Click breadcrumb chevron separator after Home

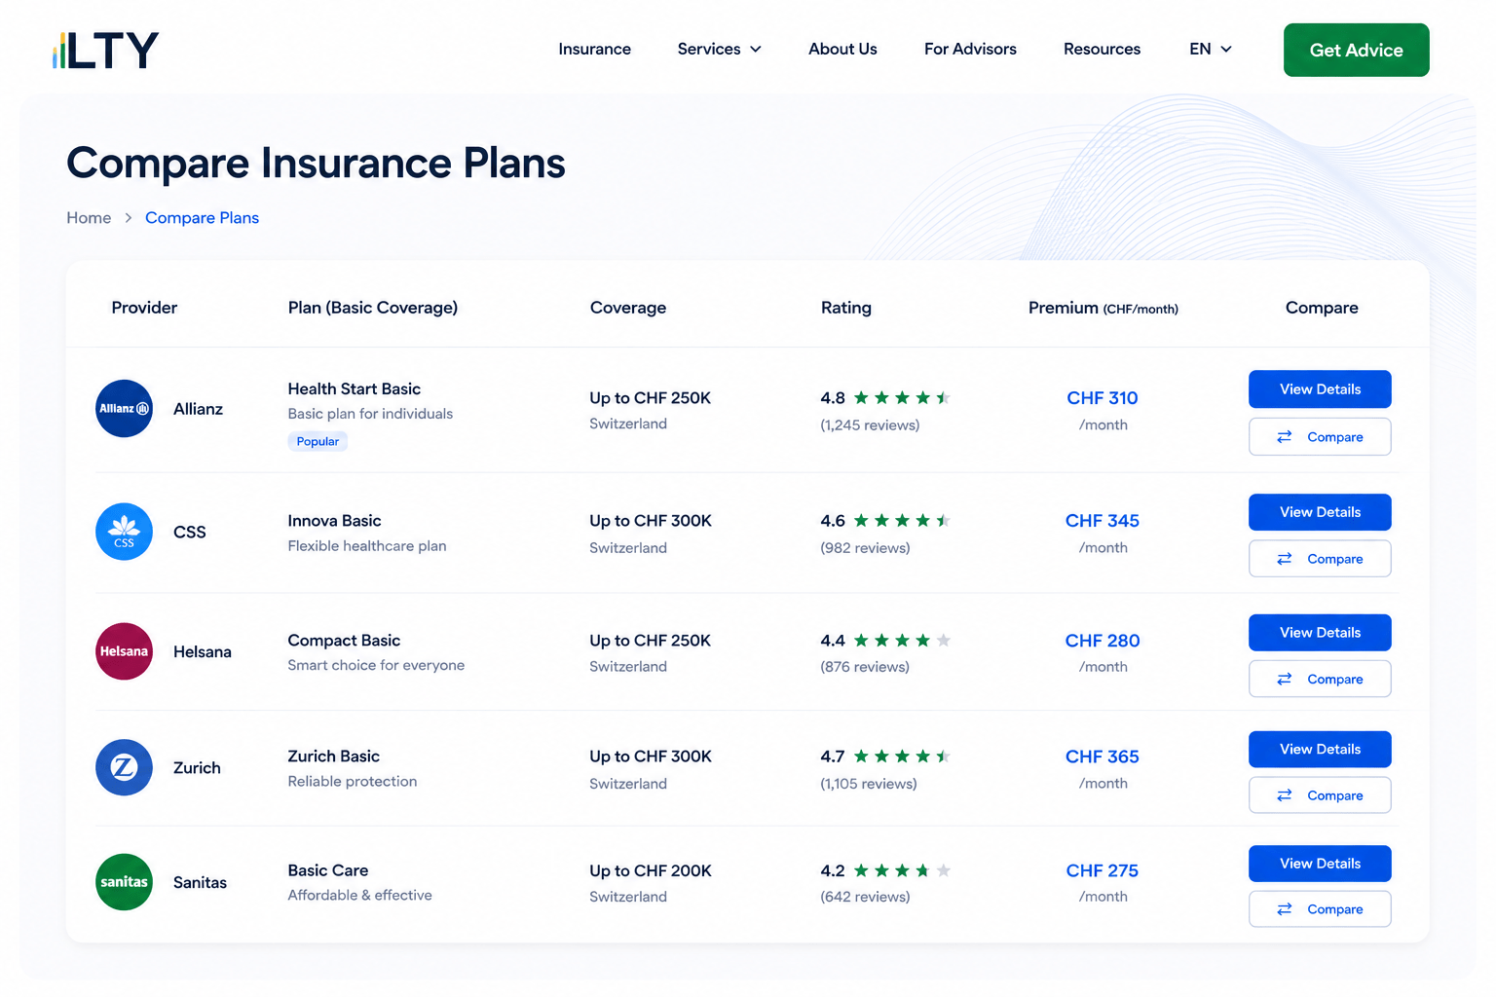pos(128,218)
